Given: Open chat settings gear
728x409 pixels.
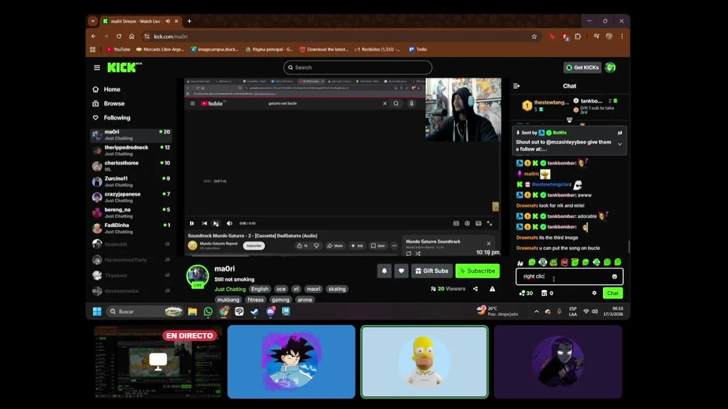Looking at the screenshot, I should 594,293.
